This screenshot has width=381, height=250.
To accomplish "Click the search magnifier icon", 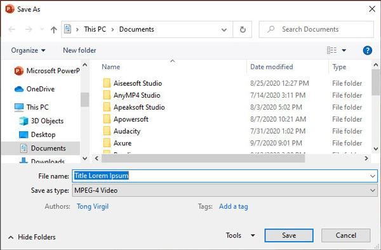I will coord(271,29).
